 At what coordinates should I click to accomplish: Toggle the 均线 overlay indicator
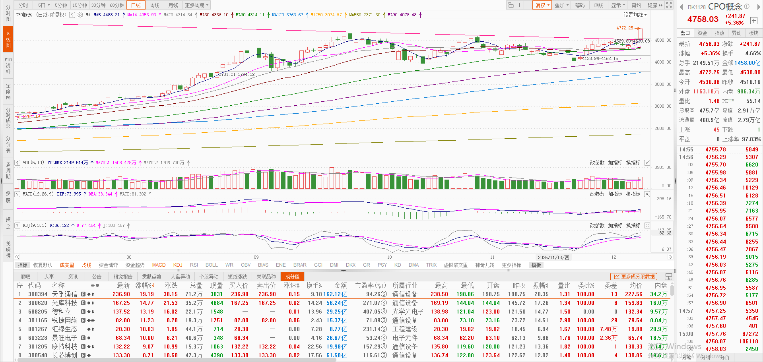(86, 265)
